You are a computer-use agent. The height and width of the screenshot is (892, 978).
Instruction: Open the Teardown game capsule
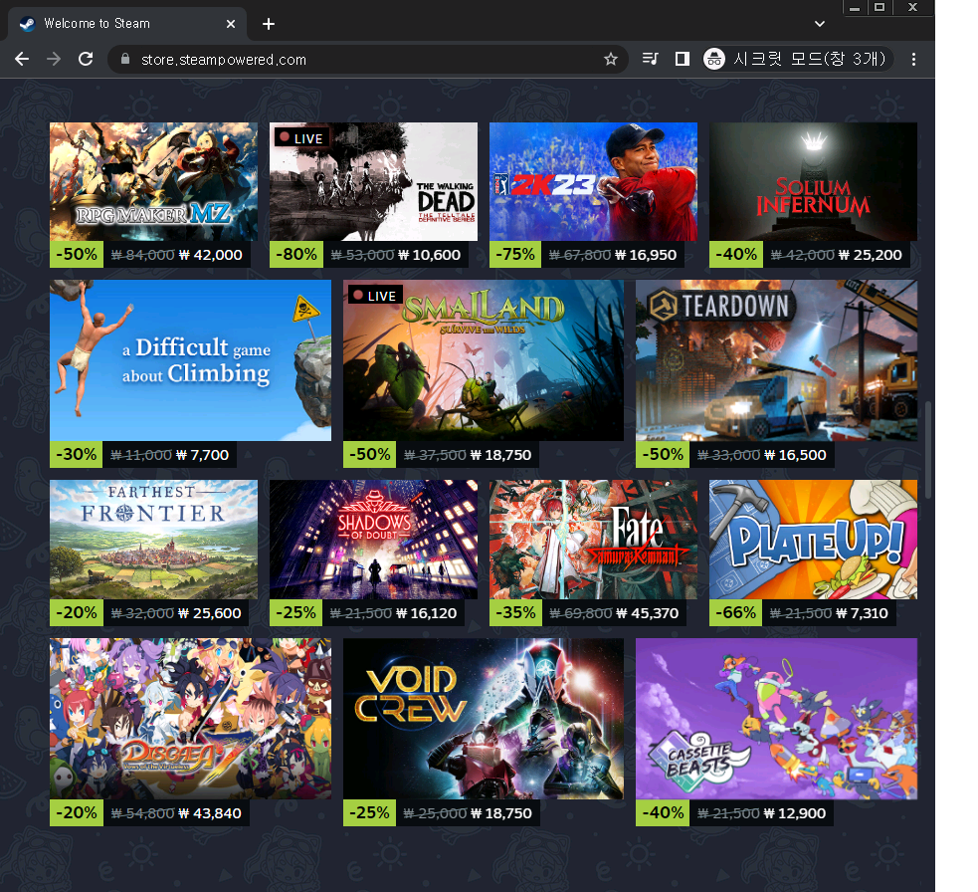(777, 360)
